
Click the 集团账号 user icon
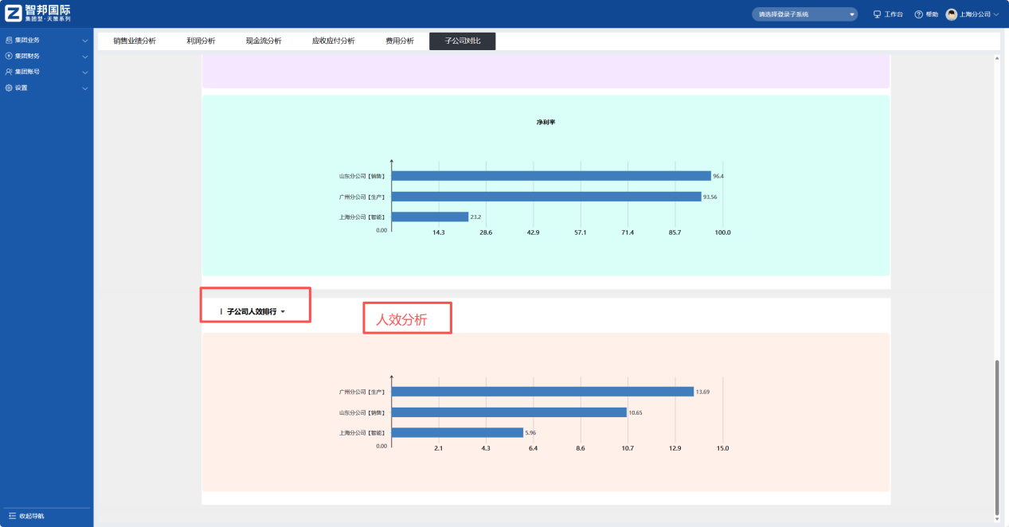9,72
